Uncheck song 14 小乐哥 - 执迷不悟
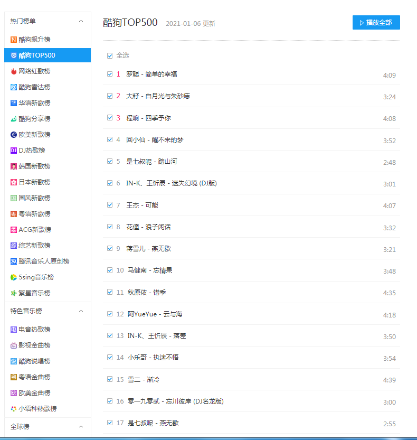This screenshot has height=440, width=417. click(x=110, y=357)
